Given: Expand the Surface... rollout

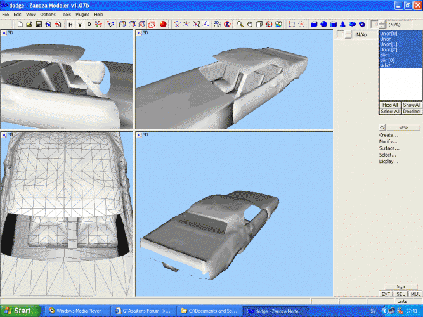Looking at the screenshot, I should [x=389, y=148].
